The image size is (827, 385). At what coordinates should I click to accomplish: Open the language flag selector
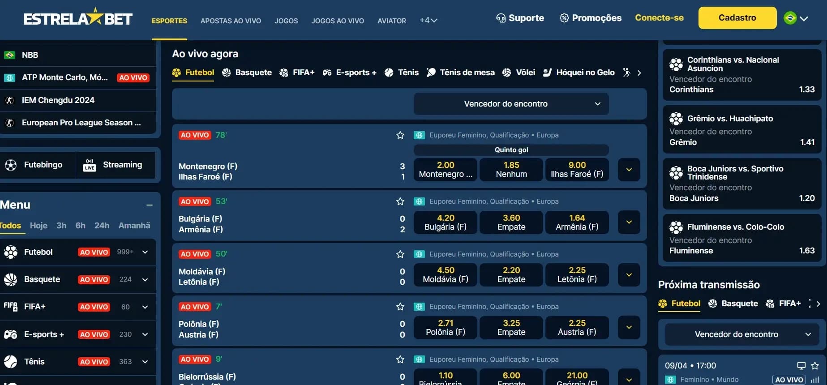pos(796,18)
